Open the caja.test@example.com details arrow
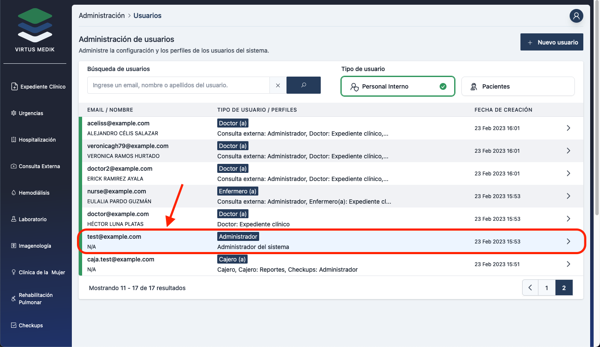 point(568,264)
